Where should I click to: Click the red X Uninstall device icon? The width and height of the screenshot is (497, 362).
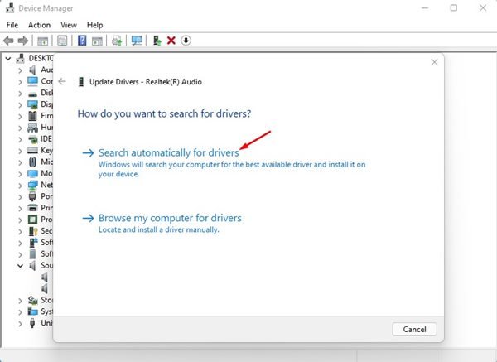point(171,41)
